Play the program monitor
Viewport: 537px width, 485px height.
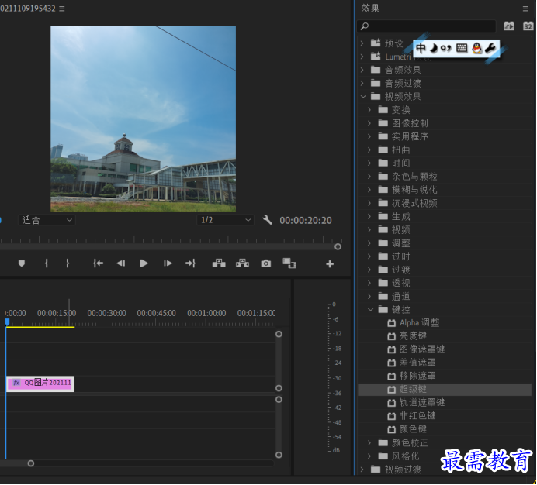(x=144, y=263)
